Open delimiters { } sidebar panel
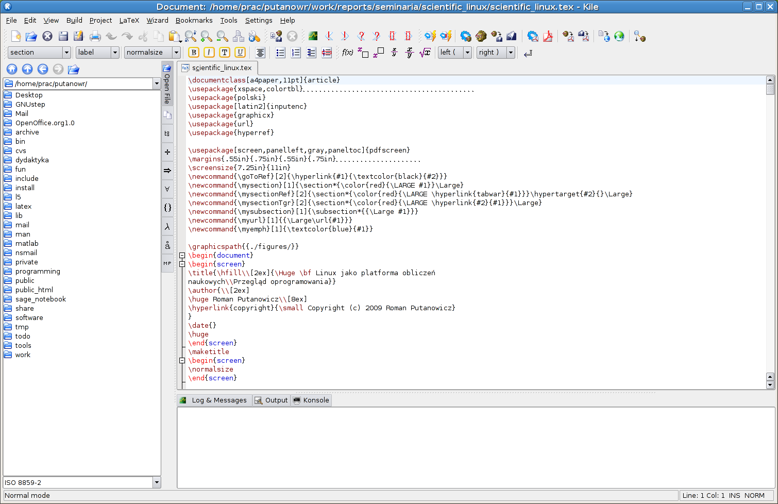Image resolution: width=778 pixels, height=504 pixels. 167,208
